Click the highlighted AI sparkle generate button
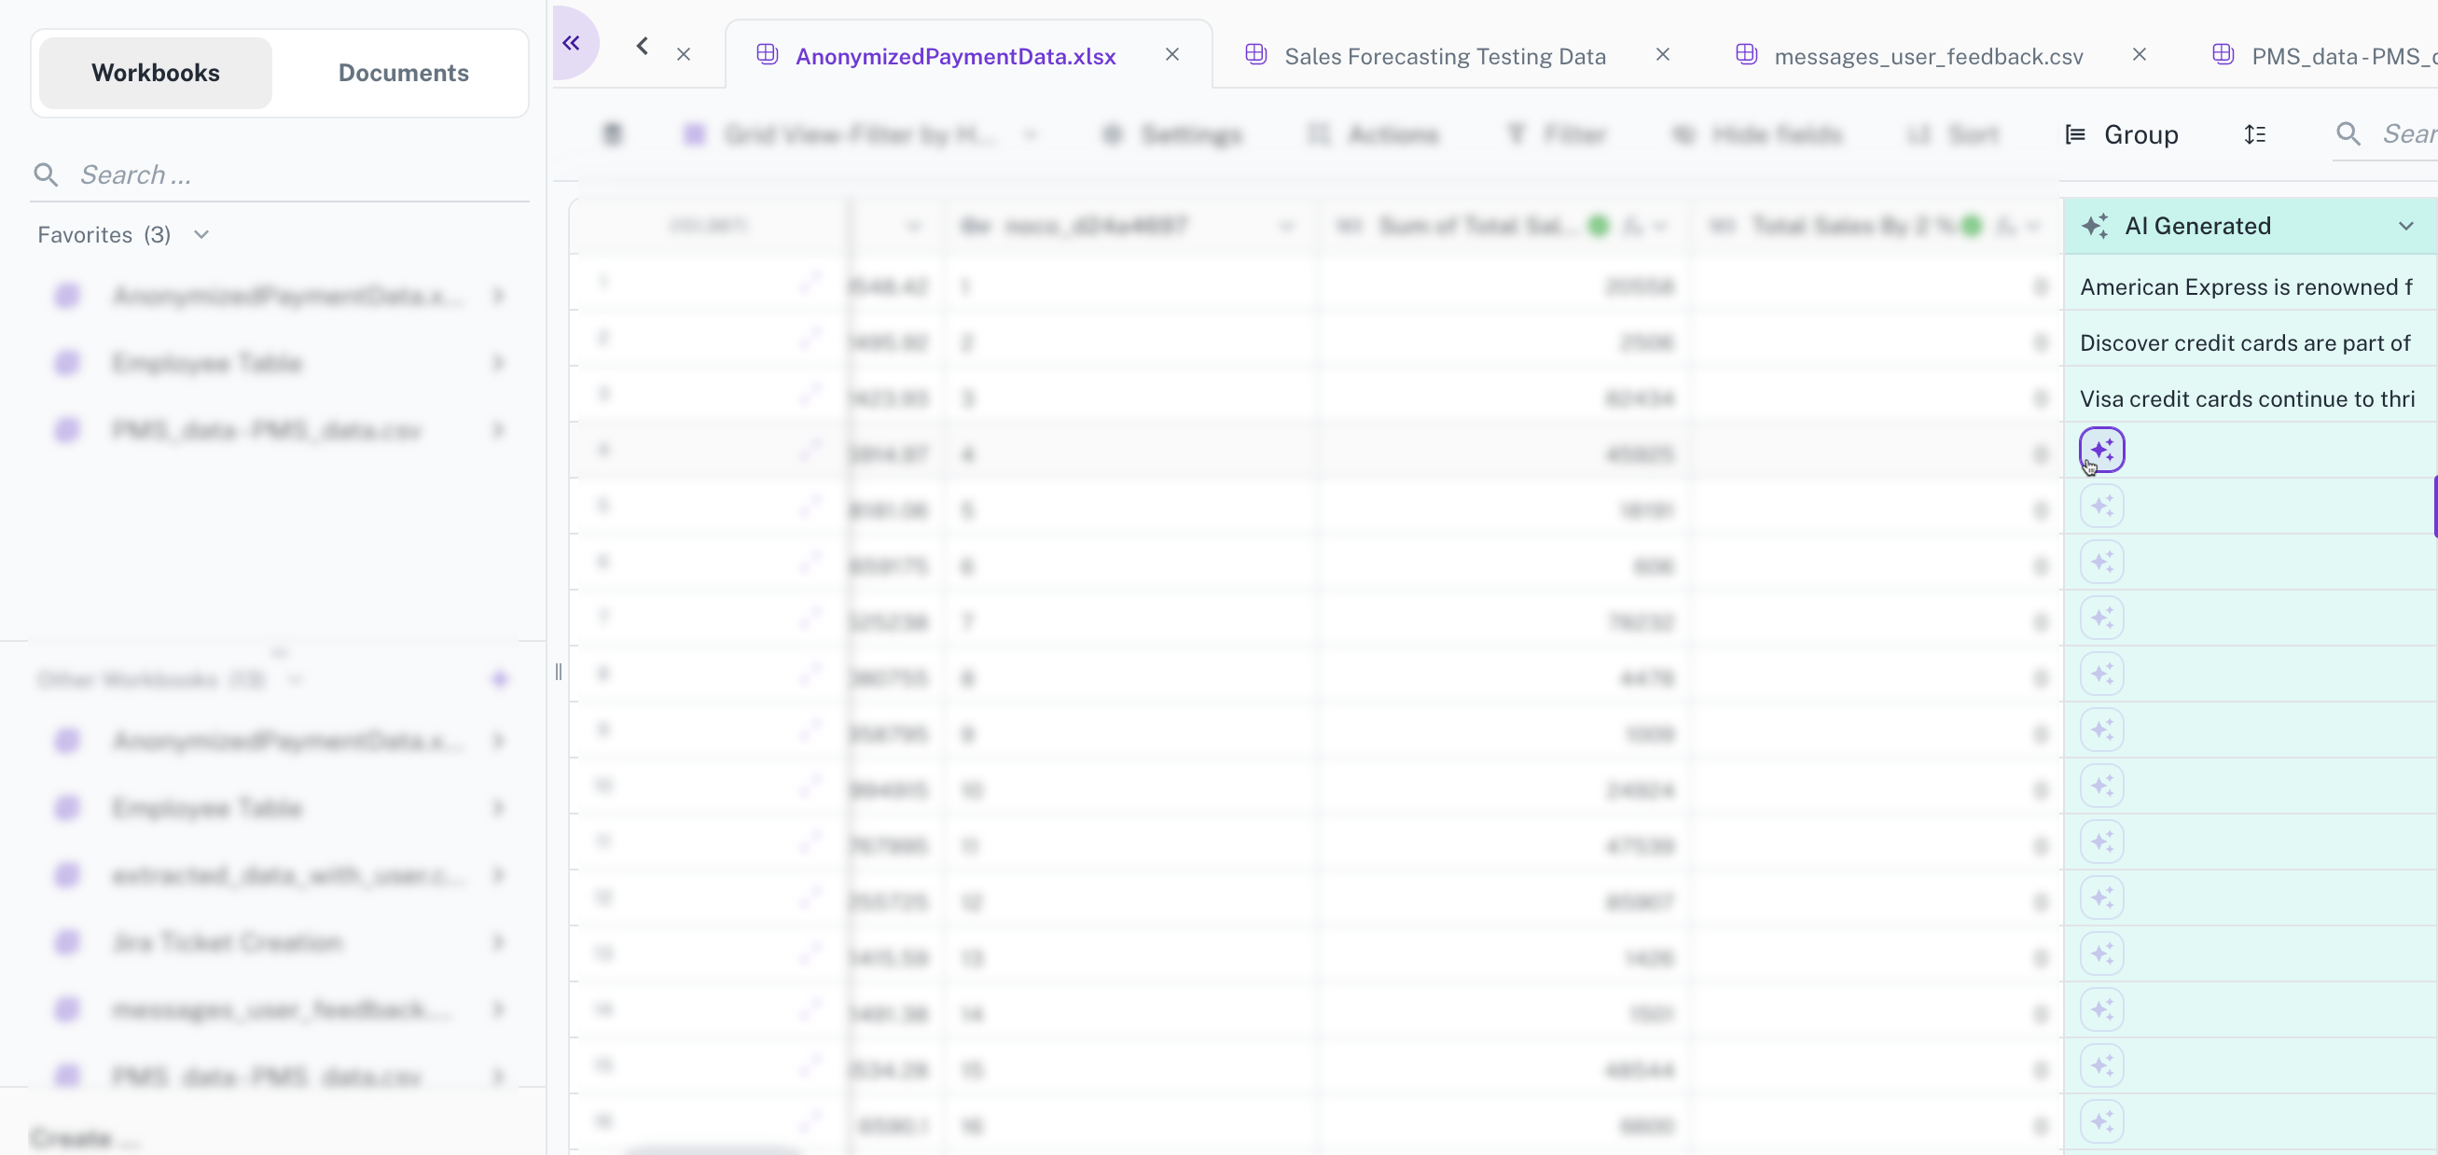This screenshot has height=1155, width=2438. pyautogui.click(x=2102, y=450)
